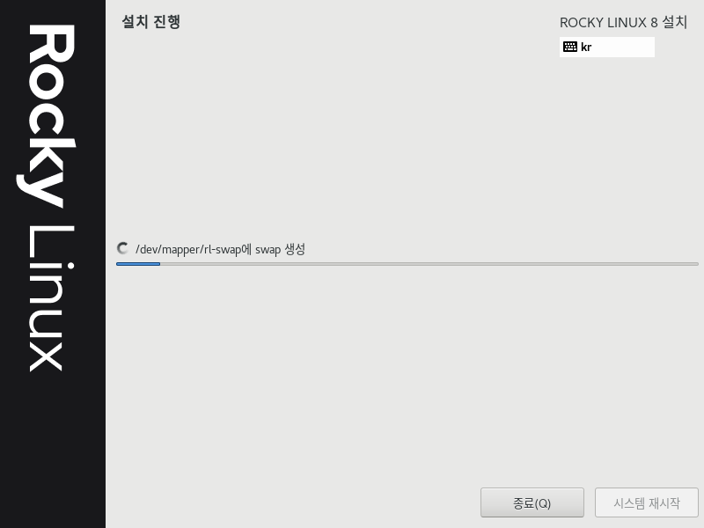This screenshot has width=704, height=528.
Task: Click the 종료(Q) quit button
Action: [532, 502]
